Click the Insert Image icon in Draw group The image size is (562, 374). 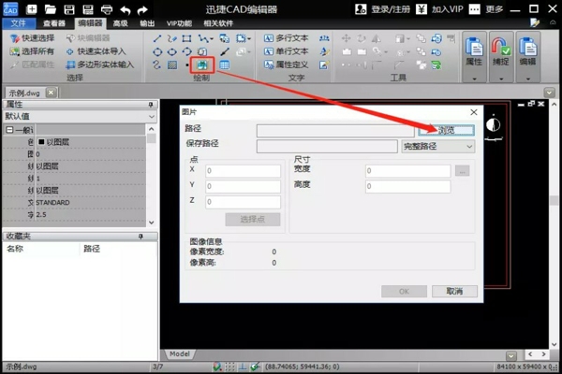pos(202,65)
